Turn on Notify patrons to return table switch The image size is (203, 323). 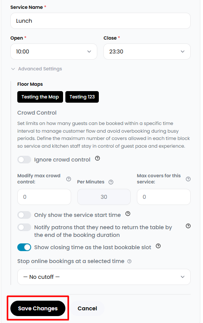24,227
